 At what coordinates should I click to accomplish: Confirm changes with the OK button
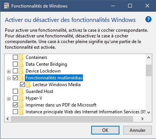point(105,130)
